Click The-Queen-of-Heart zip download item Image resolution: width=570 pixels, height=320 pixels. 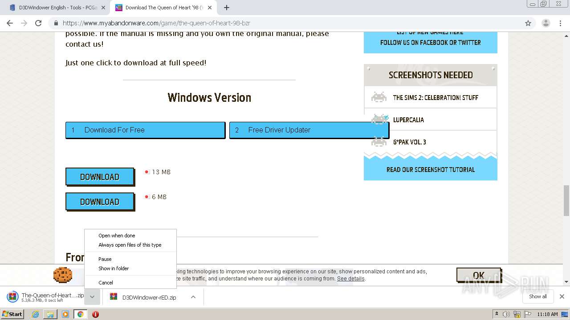tap(45, 297)
